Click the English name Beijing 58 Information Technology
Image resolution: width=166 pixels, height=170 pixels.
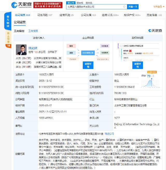pyautogui.click(x=137, y=126)
